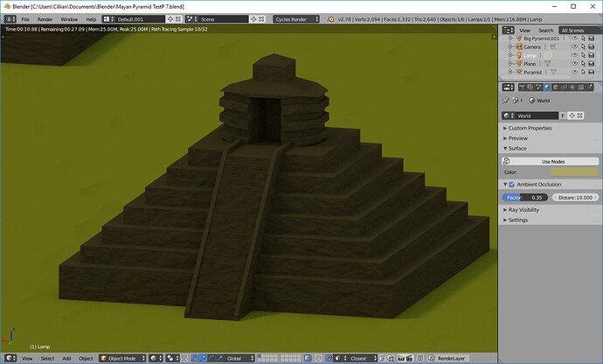Viewport: 603px width, 364px height.
Task: Open the Cycles Render engine dropdown
Action: click(x=296, y=19)
